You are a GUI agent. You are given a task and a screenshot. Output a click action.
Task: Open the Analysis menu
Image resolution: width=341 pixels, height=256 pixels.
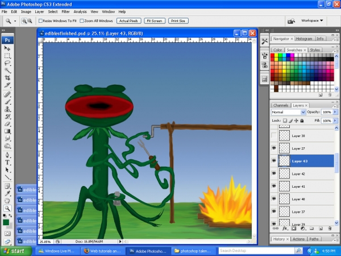coord(80,12)
